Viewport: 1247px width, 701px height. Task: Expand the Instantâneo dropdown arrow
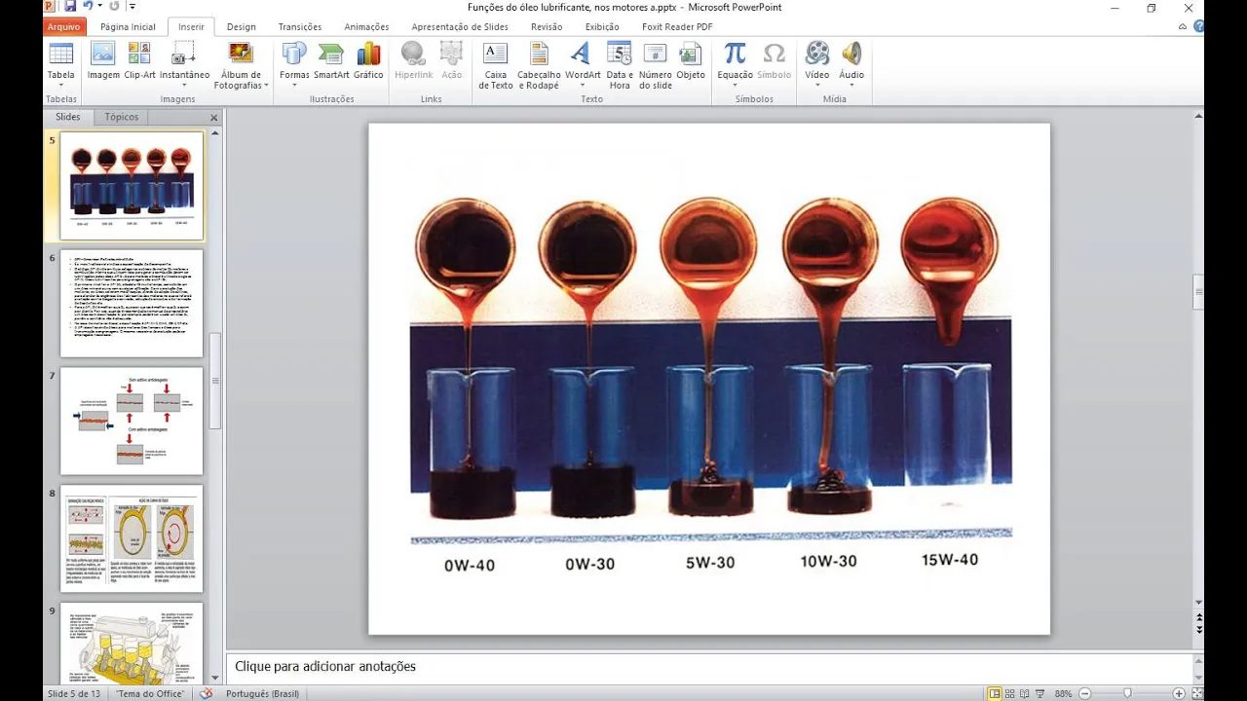pos(184,85)
